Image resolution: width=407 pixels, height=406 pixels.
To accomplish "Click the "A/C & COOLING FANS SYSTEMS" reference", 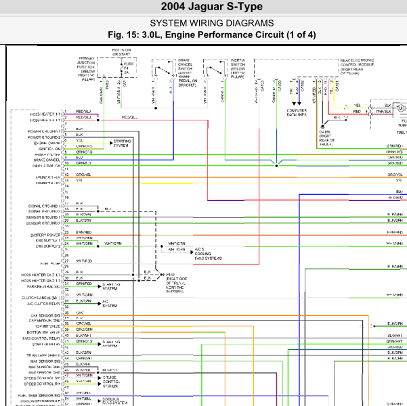I will pos(208,254).
